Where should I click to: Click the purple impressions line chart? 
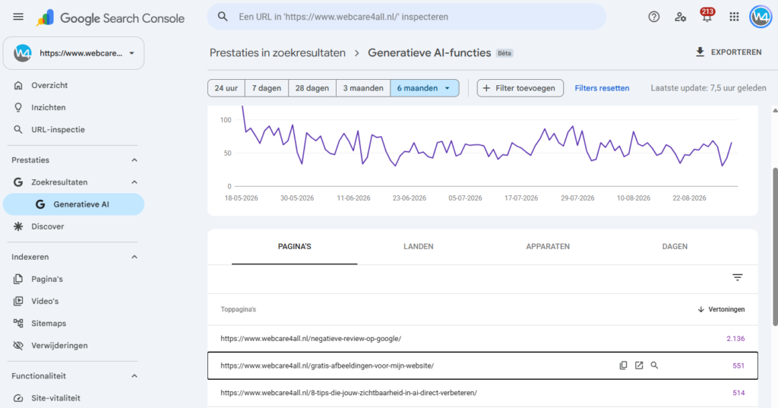coord(487,144)
